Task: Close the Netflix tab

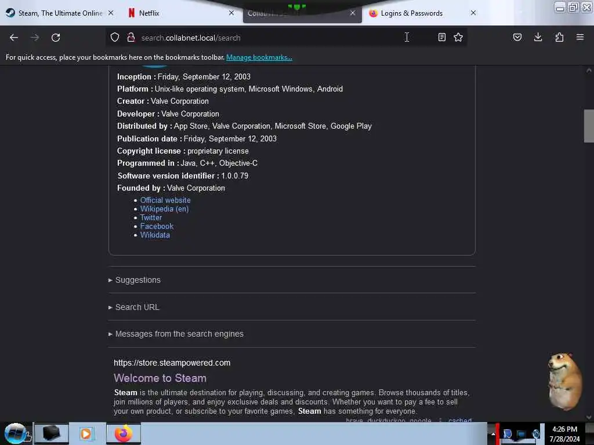Action: tap(231, 13)
